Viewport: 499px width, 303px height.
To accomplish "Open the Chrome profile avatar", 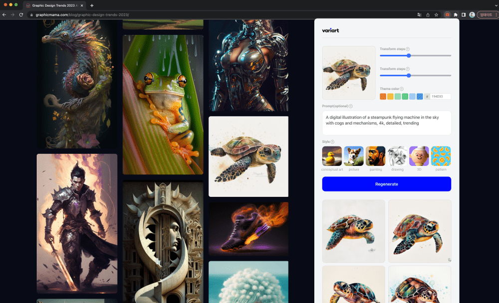I will click(472, 14).
